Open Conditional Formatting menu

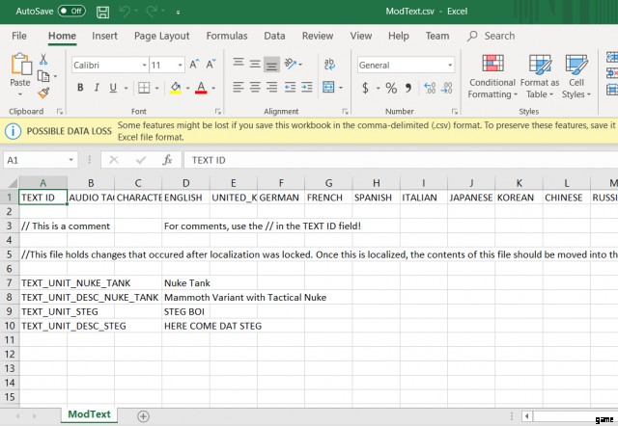tap(492, 77)
